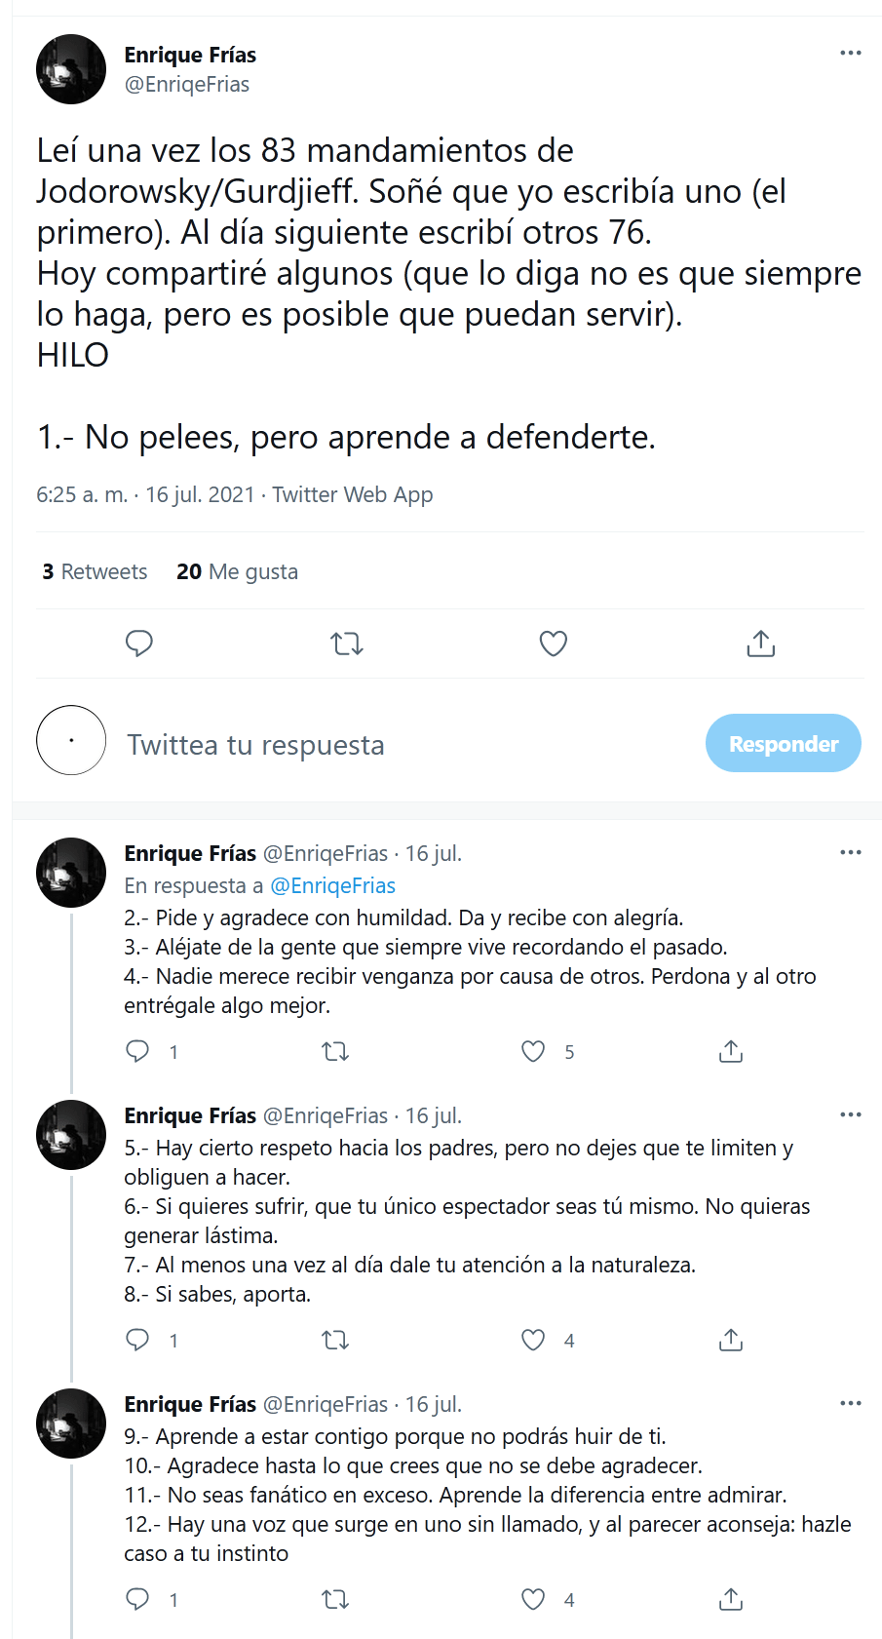Viewport: 882px width, 1639px height.
Task: Retweet the reply starting '2.- Pide y agradece'
Action: (335, 1051)
